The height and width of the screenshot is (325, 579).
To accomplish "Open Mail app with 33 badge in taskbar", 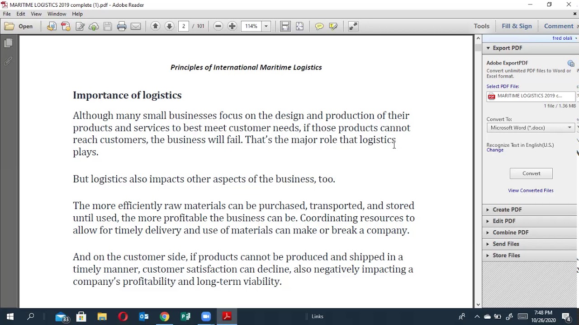I will pyautogui.click(x=62, y=317).
